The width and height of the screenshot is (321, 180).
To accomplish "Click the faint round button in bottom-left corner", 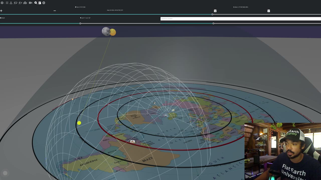I will 5,173.
